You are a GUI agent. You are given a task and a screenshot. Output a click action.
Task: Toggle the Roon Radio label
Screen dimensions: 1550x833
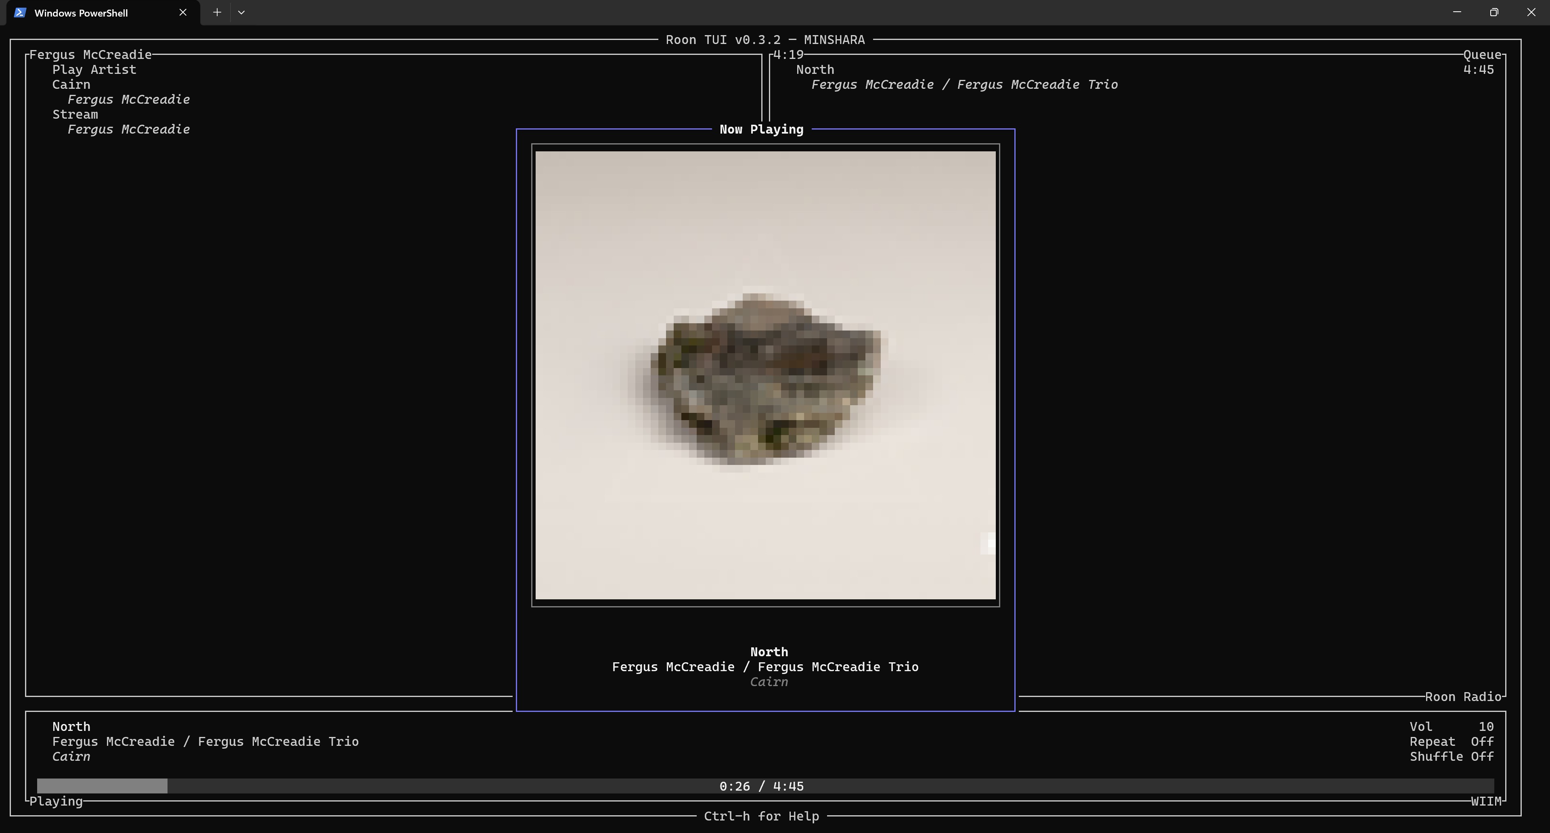click(x=1463, y=697)
